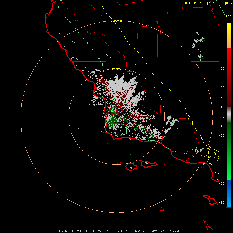Click the yellow-orange segment of the color bar
233x233 pixels.
229,36
